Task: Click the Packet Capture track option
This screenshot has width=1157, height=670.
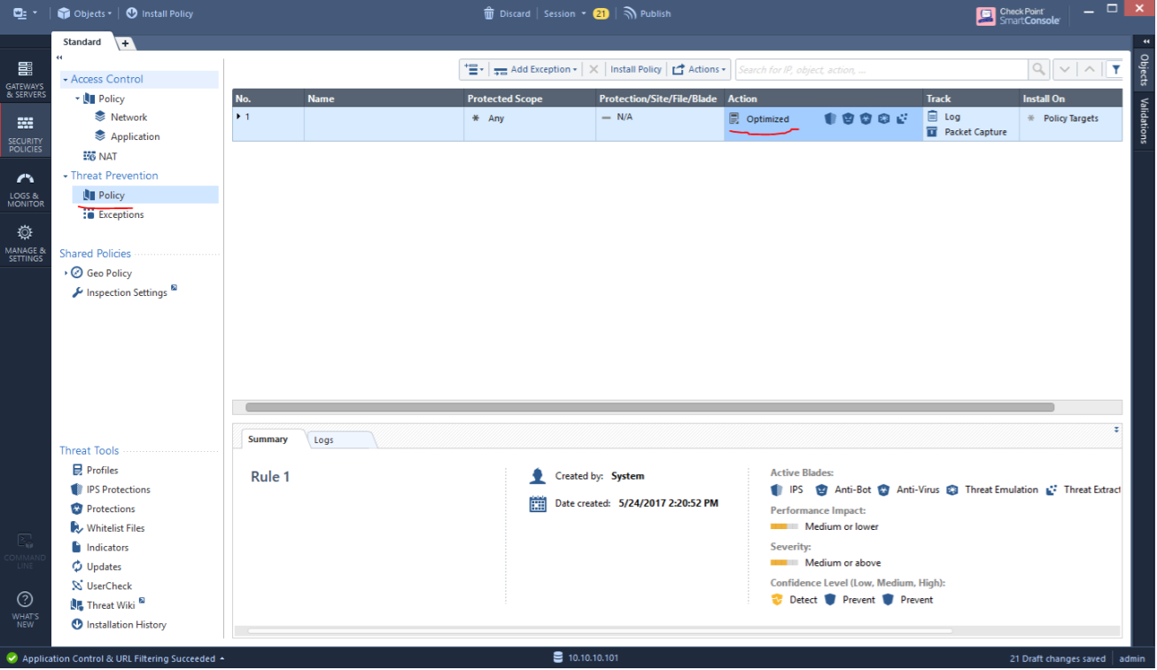Action: [x=967, y=132]
